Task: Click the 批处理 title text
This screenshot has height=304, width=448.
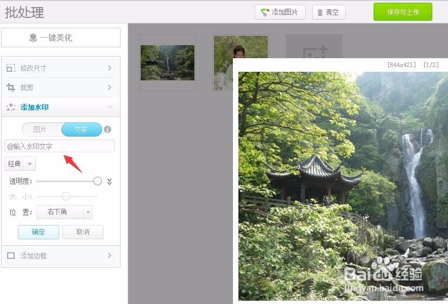Action: tap(24, 13)
